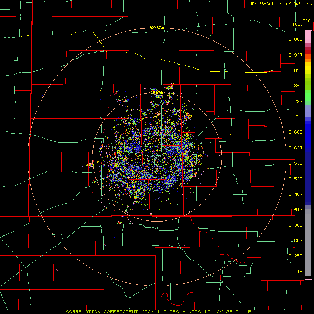
Task: Click the 0.307 value on the color scale
Action: (296, 241)
